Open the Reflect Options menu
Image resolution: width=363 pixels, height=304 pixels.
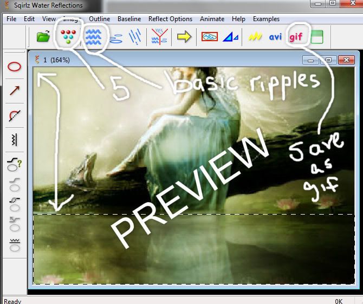click(x=170, y=19)
